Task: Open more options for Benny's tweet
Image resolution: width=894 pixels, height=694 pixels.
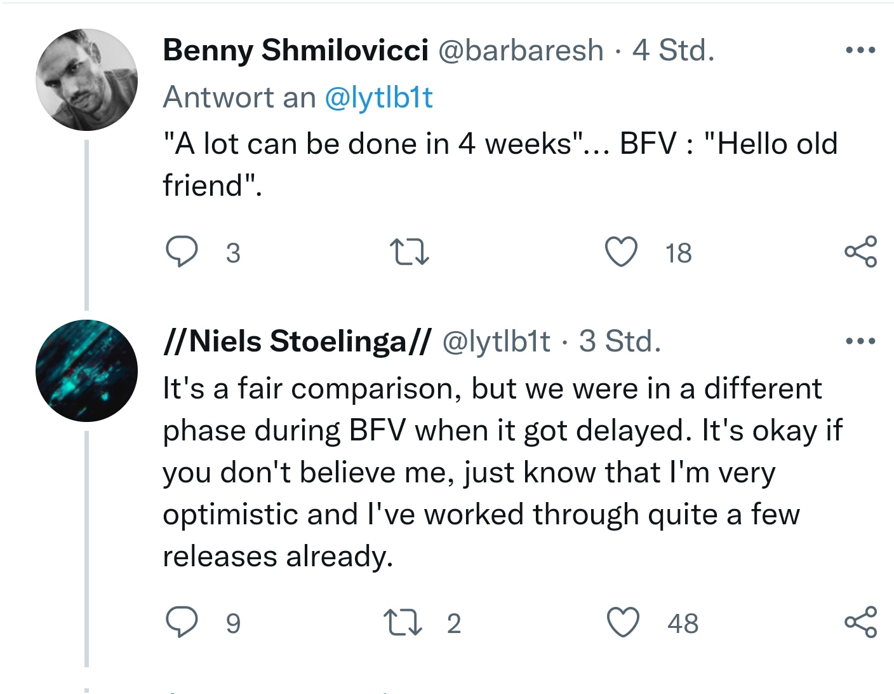Action: point(860,50)
